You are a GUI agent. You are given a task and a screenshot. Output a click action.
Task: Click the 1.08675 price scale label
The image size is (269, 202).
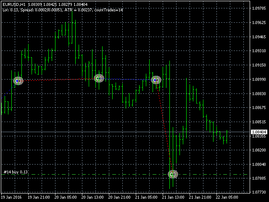(259, 108)
